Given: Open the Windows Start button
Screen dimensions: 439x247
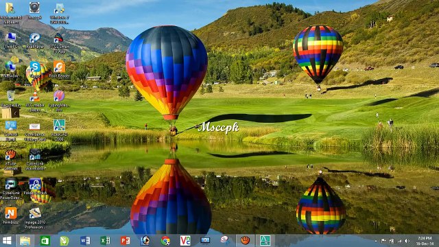Looking at the screenshot, I should pos(7,241).
